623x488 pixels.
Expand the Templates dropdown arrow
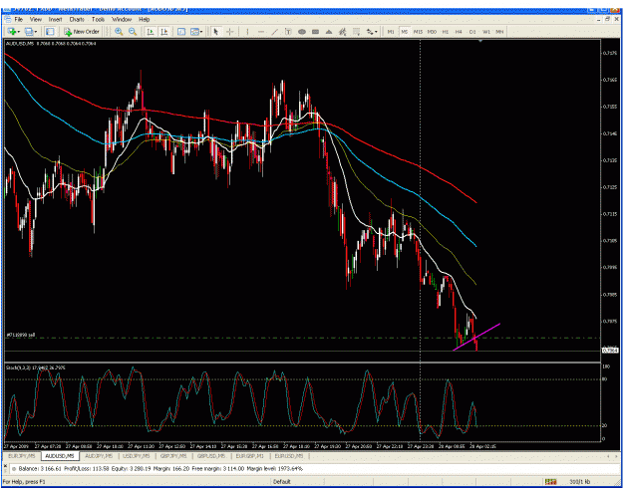[201, 32]
